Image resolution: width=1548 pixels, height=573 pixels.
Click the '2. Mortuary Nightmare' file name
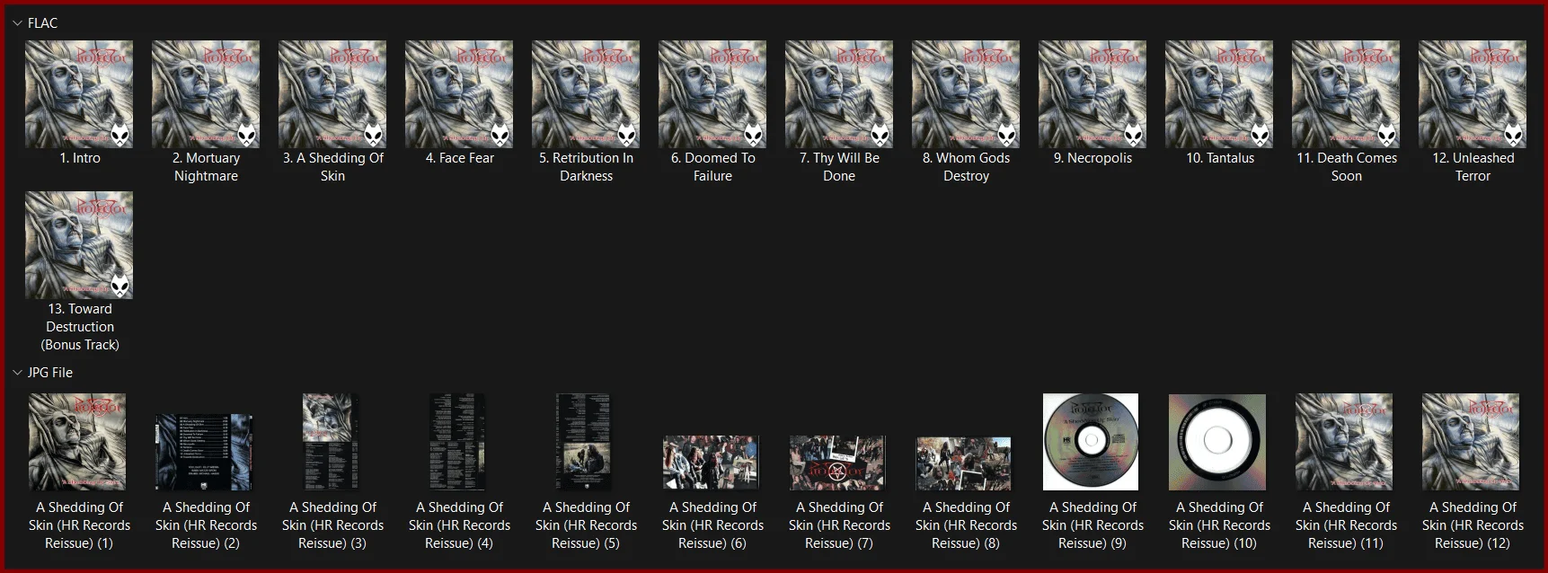coord(207,167)
